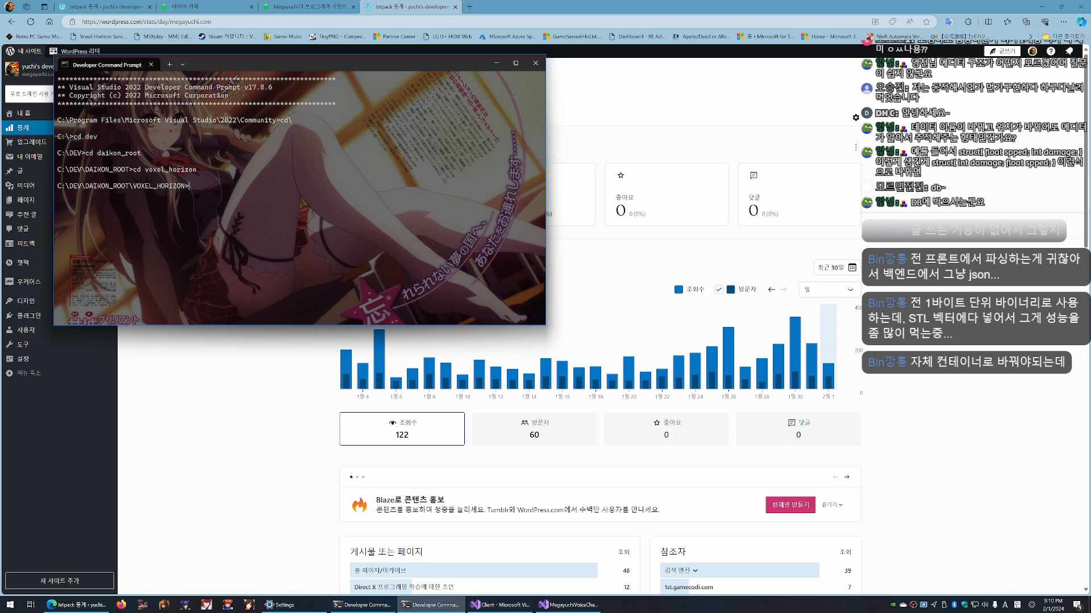Click the 우커머스 (WooCommerce) sidebar icon

click(9, 282)
